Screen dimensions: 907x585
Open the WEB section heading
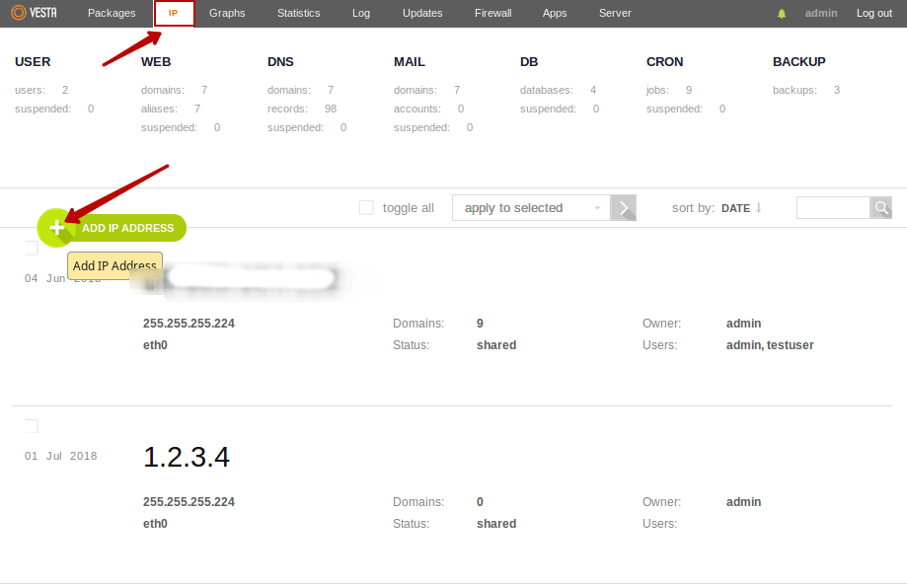[x=156, y=62]
